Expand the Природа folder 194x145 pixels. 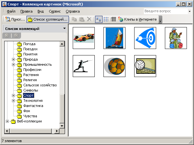click(x=13, y=59)
